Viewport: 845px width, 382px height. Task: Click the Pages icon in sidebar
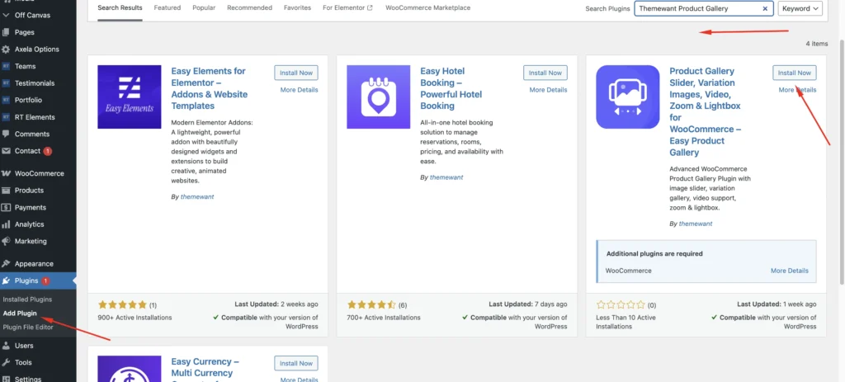[6, 32]
